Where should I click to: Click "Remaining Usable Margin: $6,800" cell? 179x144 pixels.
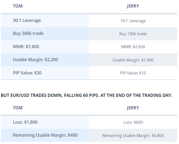(x=133, y=136)
